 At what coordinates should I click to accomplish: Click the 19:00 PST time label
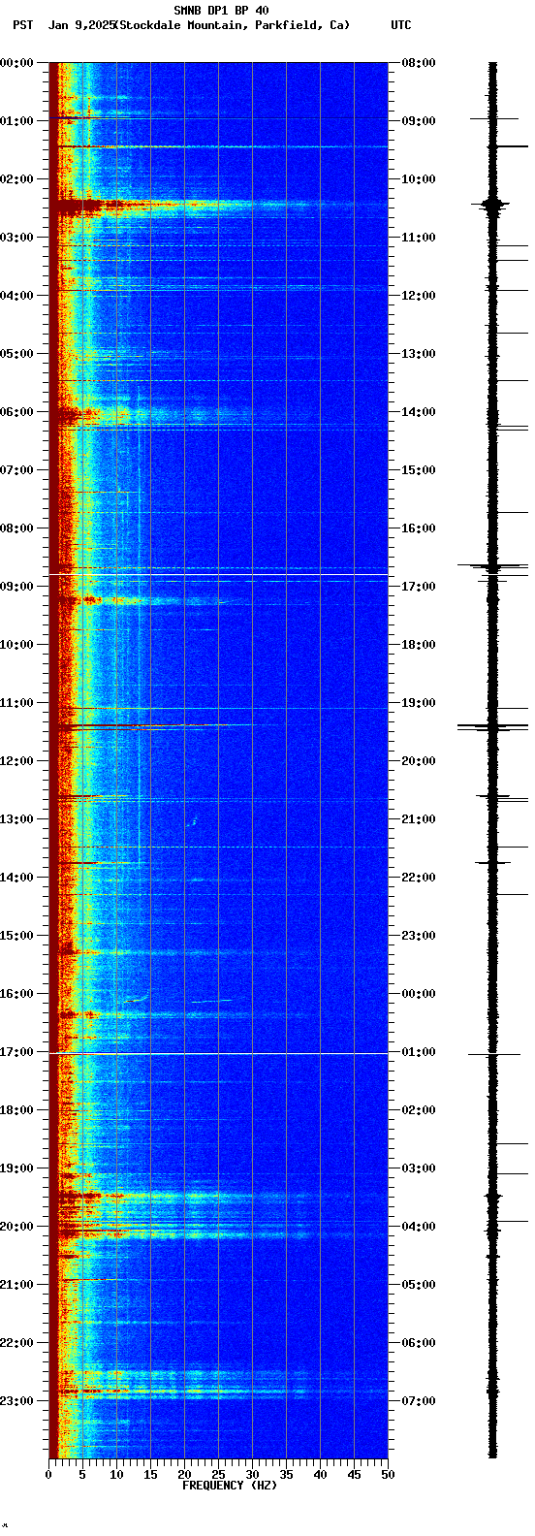(x=16, y=1168)
